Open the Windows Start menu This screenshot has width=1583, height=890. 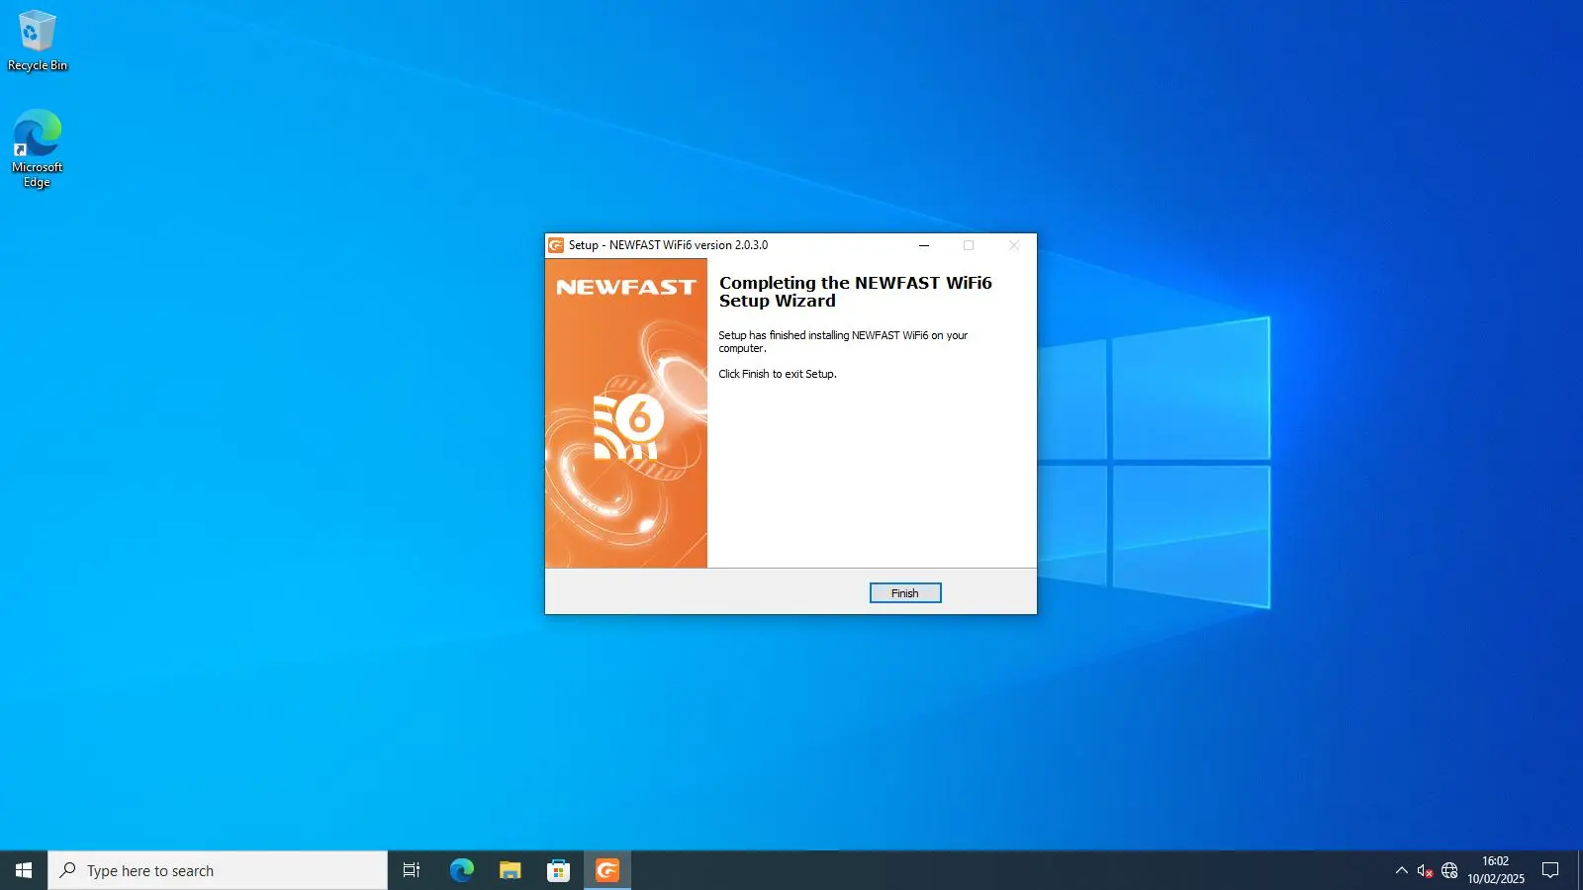pyautogui.click(x=24, y=870)
